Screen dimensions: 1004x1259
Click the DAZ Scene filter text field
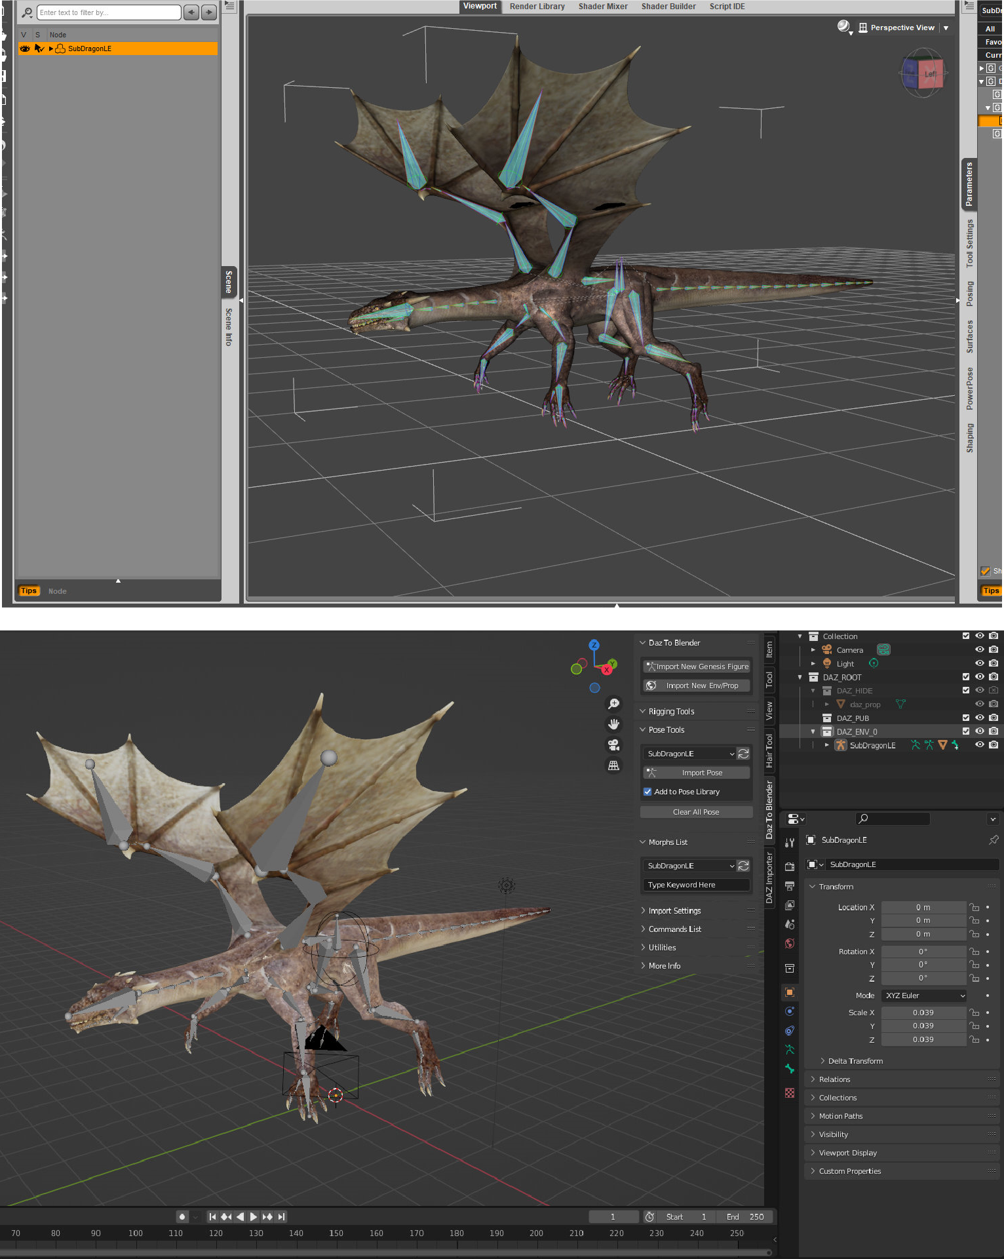109,12
